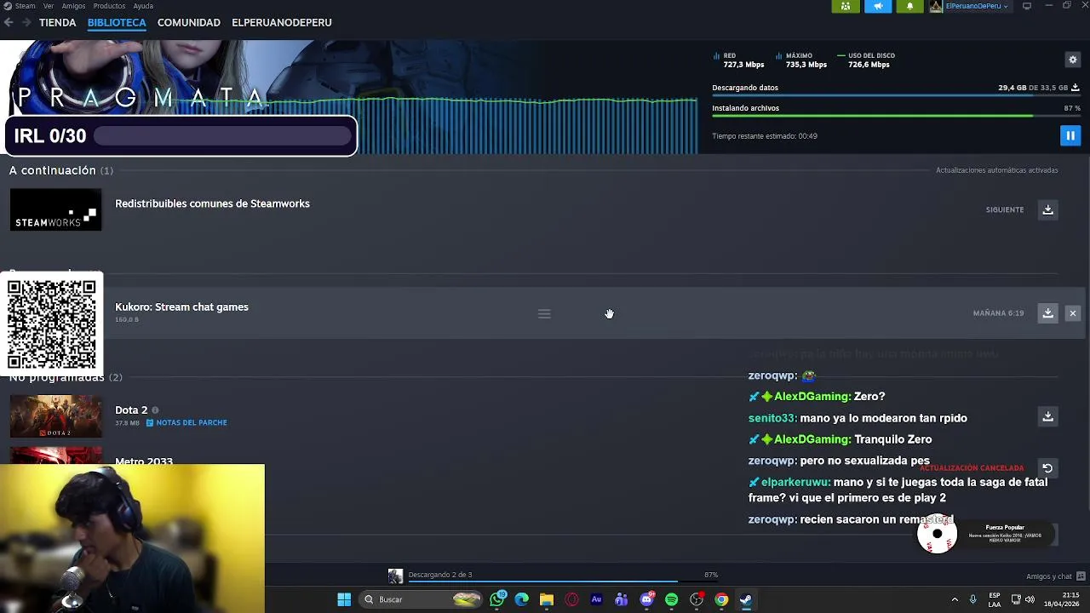Viewport: 1090px width, 613px height.
Task: Download Kukoro: Stream chat games now
Action: click(x=1048, y=313)
